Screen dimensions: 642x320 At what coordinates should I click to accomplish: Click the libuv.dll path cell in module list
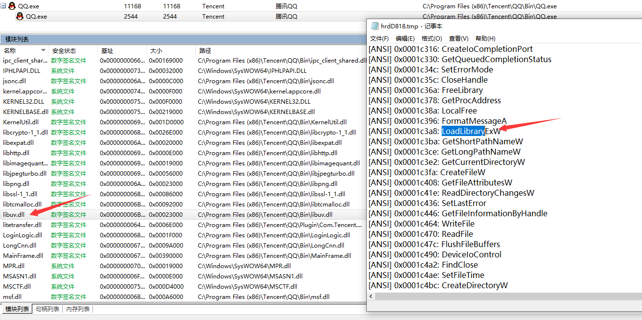coord(265,215)
